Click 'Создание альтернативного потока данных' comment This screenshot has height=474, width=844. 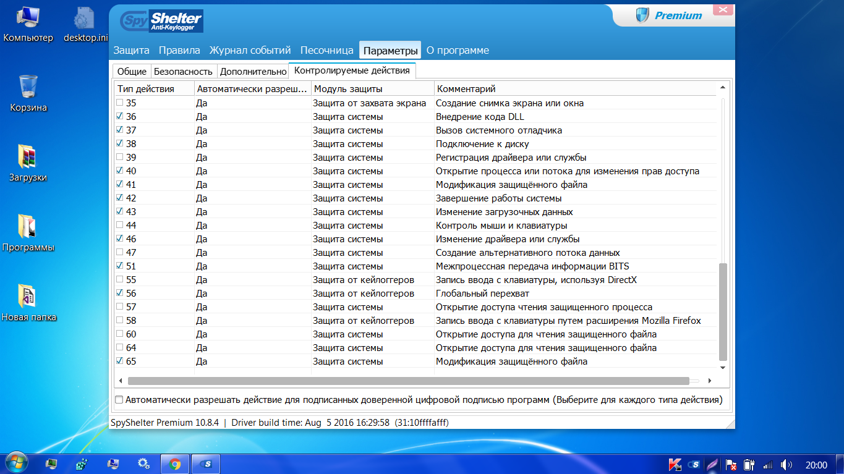[x=528, y=252]
